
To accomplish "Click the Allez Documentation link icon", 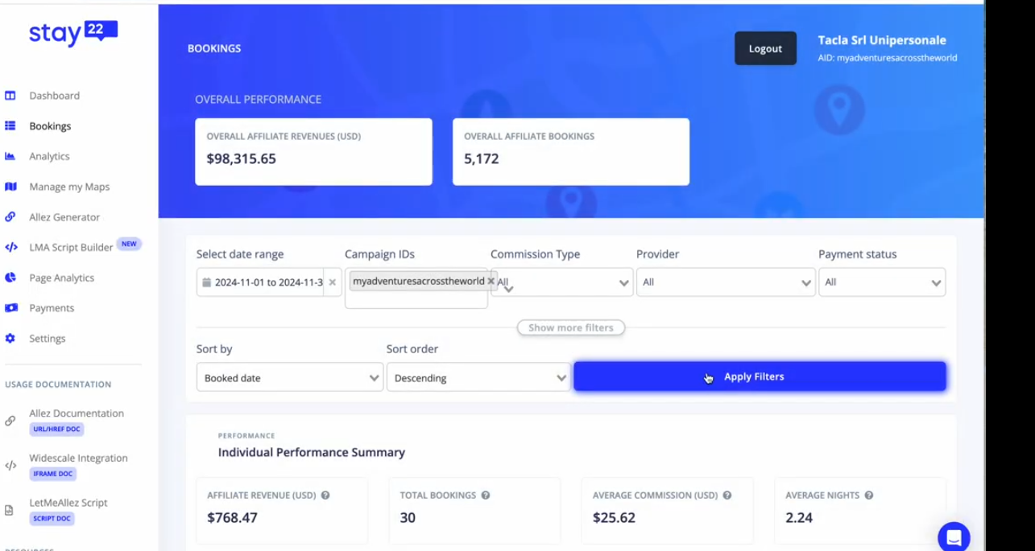I will click(x=10, y=420).
